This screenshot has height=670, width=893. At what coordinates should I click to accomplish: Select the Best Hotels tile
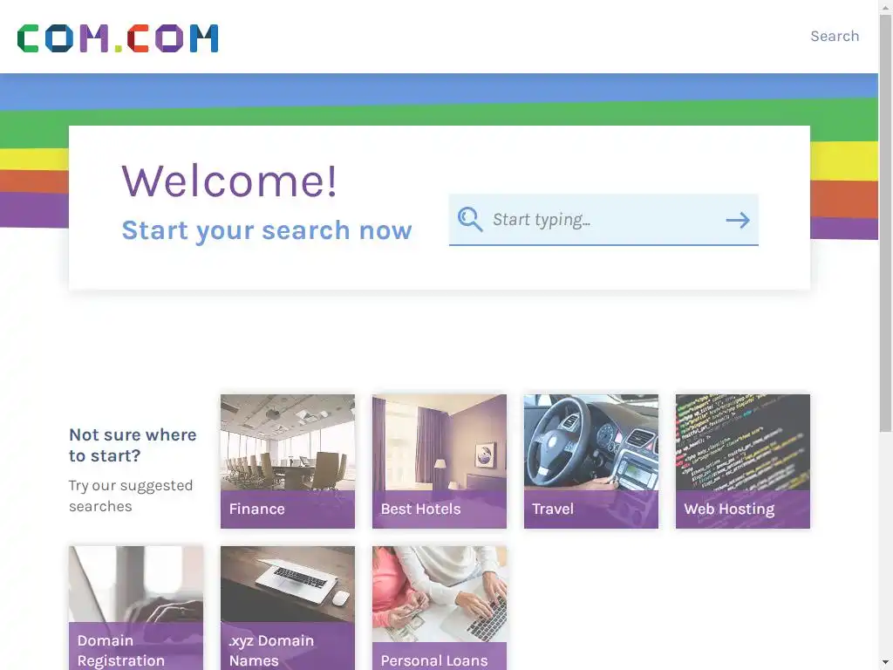pos(440,461)
